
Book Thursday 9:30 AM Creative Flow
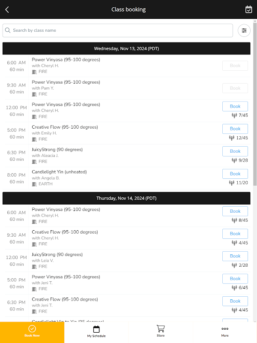click(x=235, y=234)
